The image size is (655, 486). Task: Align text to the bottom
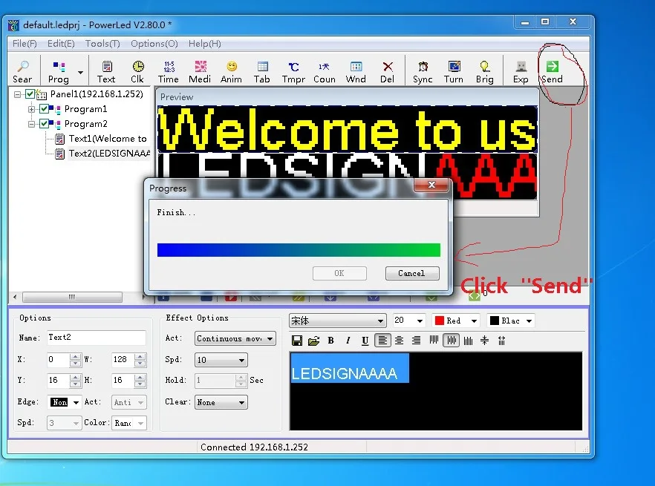tap(469, 341)
